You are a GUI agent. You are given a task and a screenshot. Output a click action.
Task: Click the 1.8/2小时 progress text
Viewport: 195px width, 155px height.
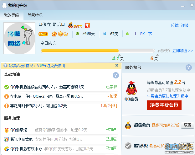(x=109, y=106)
